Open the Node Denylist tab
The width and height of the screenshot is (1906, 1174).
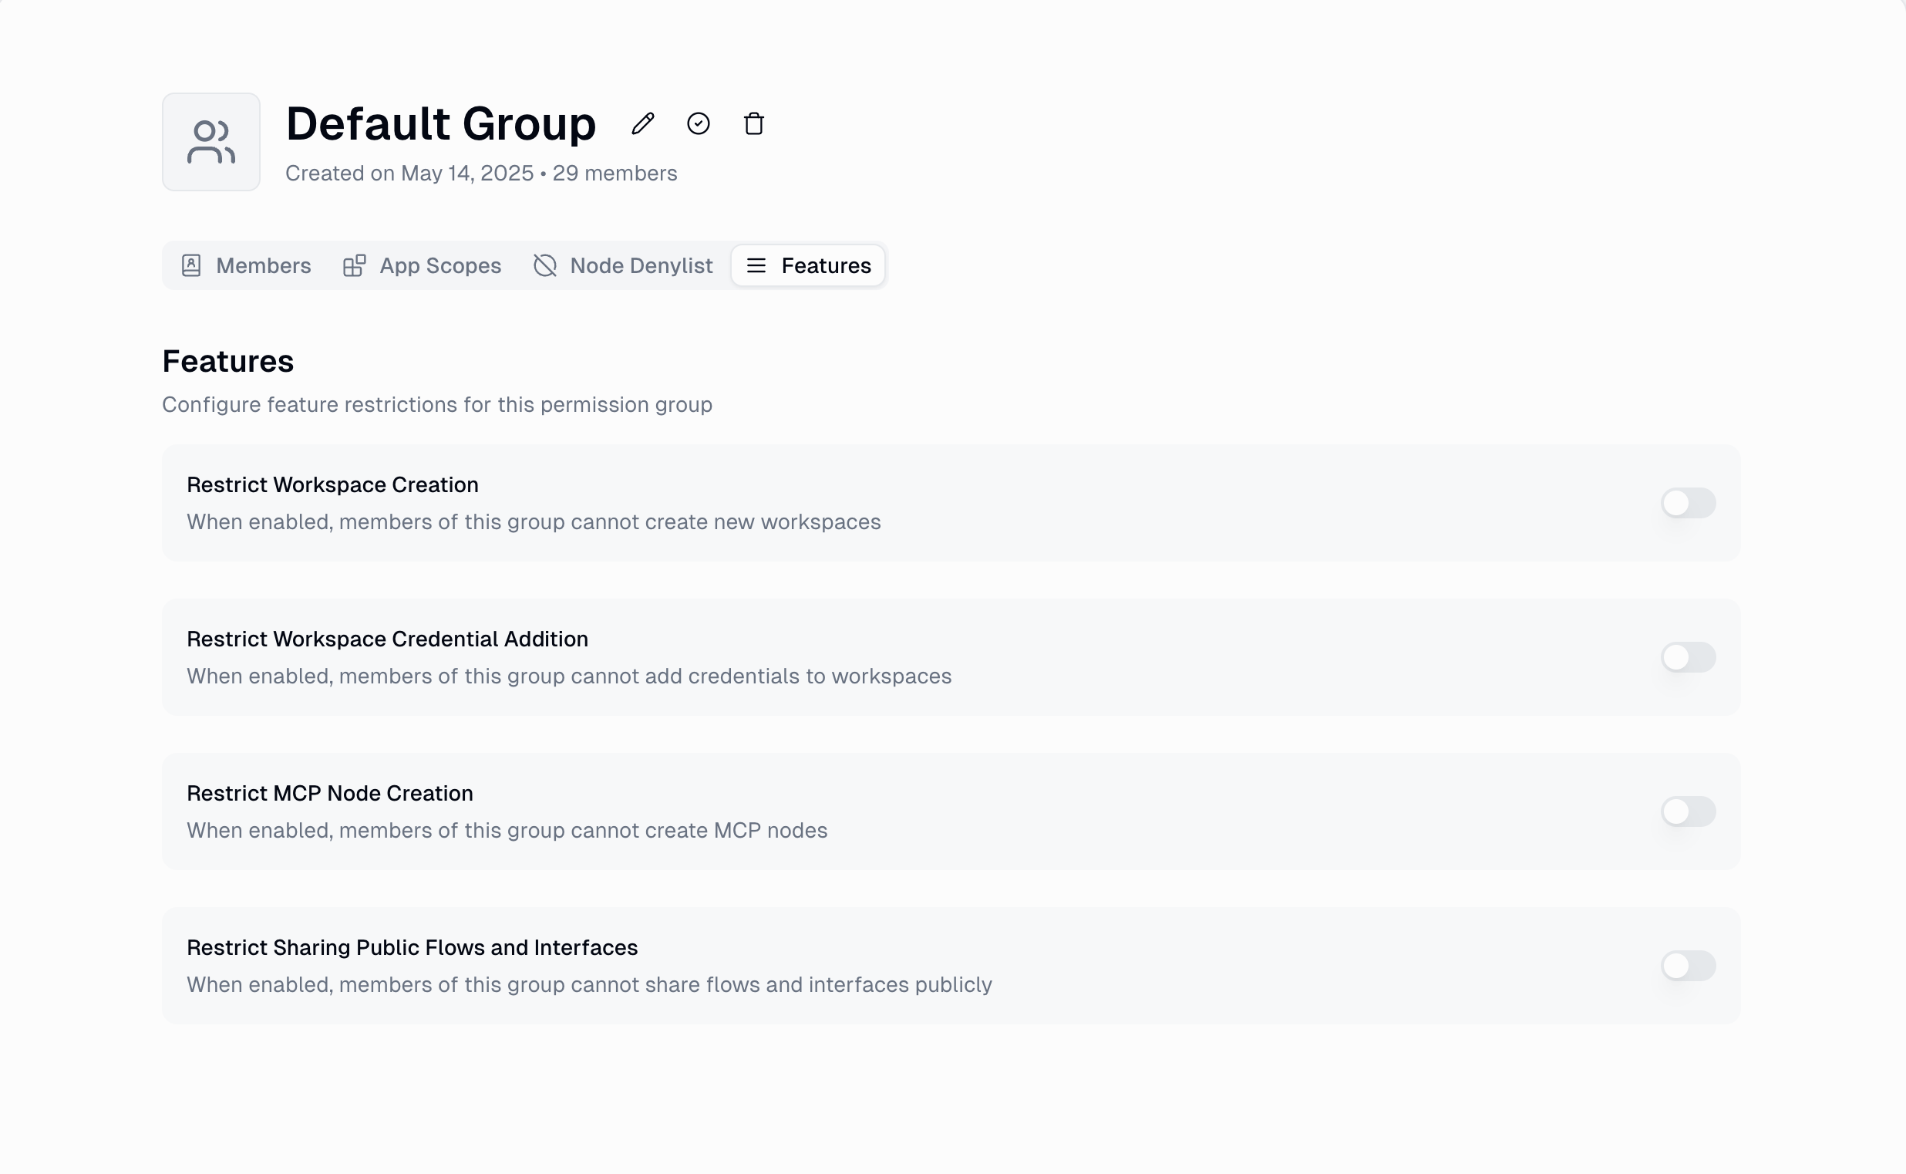click(x=623, y=265)
